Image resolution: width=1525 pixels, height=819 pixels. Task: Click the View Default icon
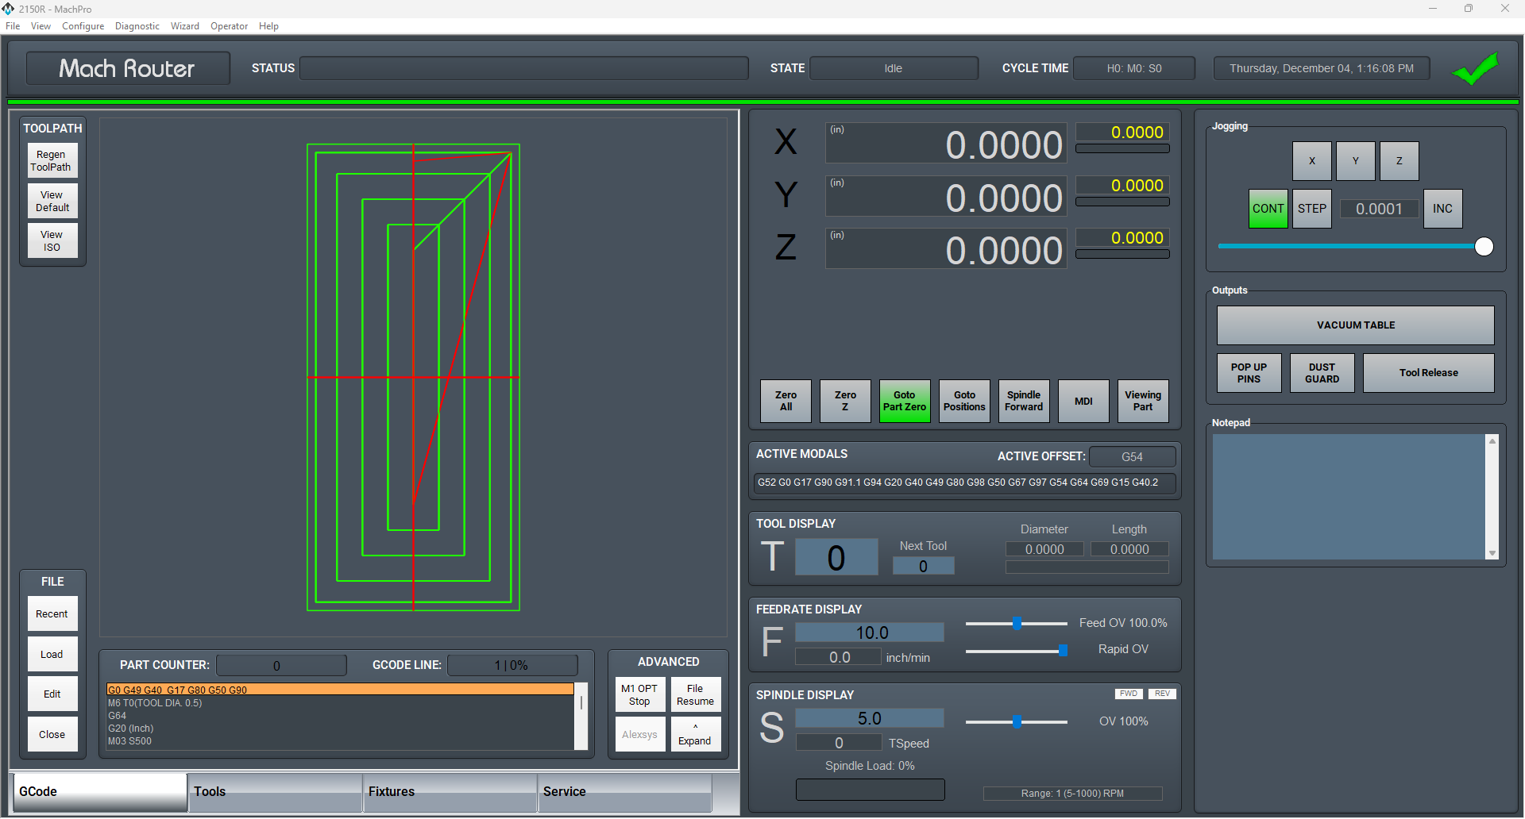(x=52, y=201)
